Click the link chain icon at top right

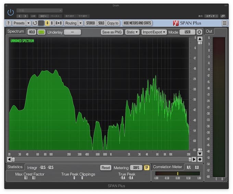(223, 16)
